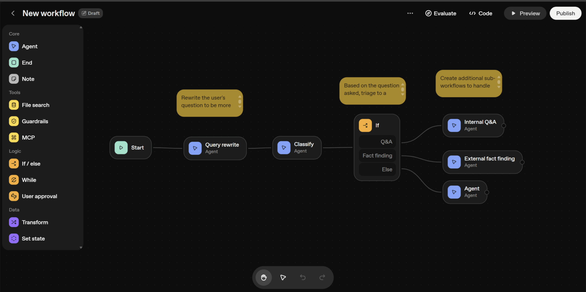Click the undo arrow
This screenshot has width=586, height=292.
point(302,277)
